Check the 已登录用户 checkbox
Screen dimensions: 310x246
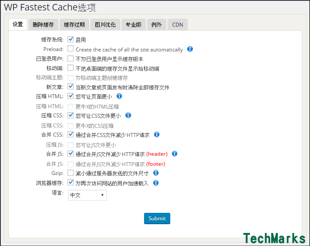71,58
